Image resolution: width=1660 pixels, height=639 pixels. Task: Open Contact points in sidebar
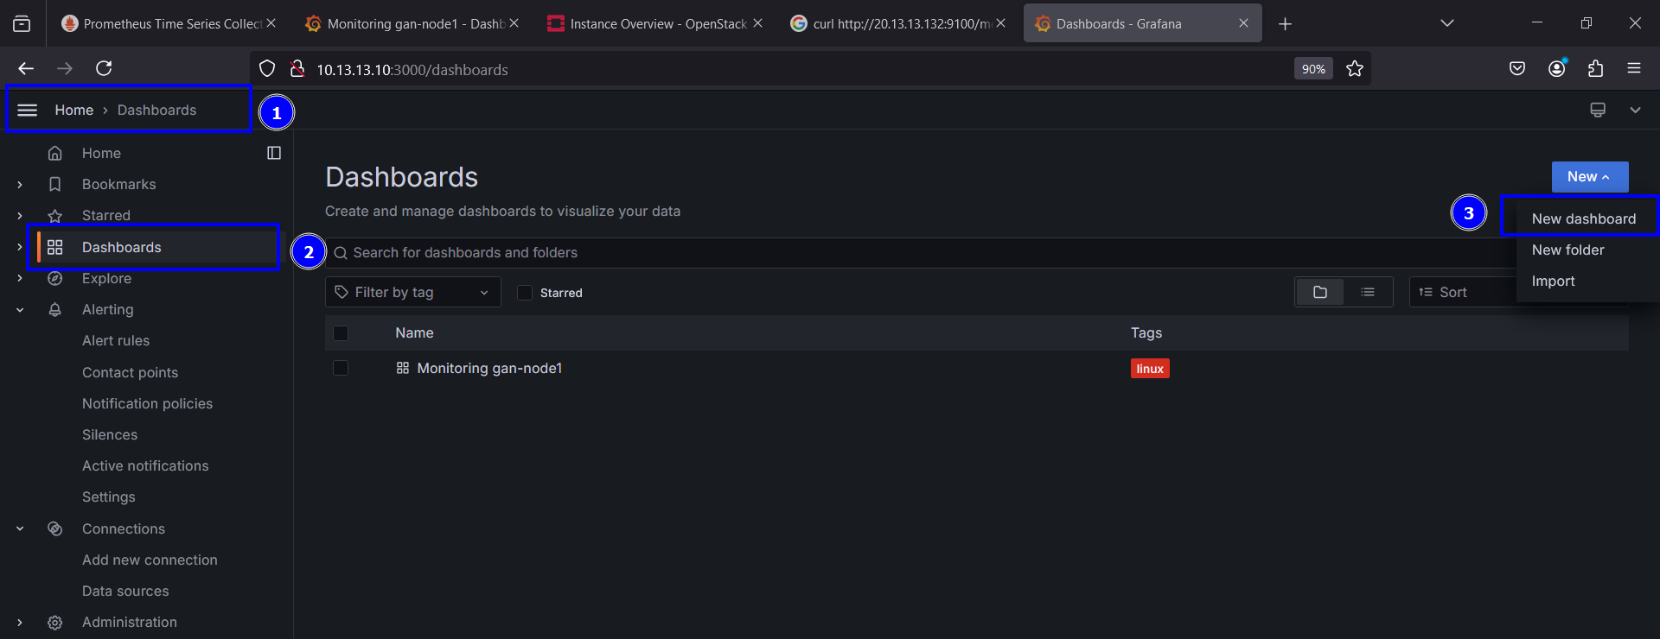pos(130,372)
